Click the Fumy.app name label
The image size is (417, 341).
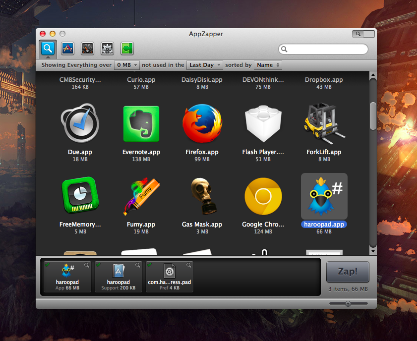tap(141, 225)
